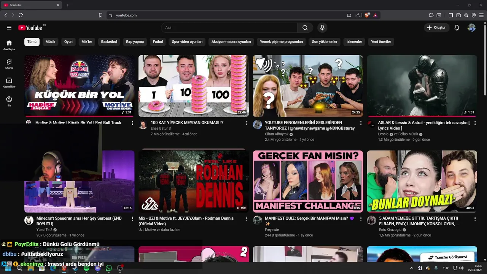Open Enes Batur S channel link
487x274 pixels.
[161, 129]
